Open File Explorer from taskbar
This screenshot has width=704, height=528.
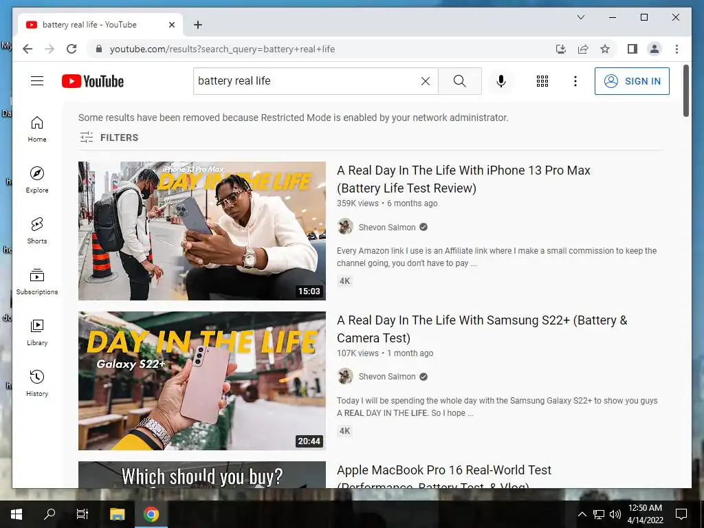(x=117, y=514)
